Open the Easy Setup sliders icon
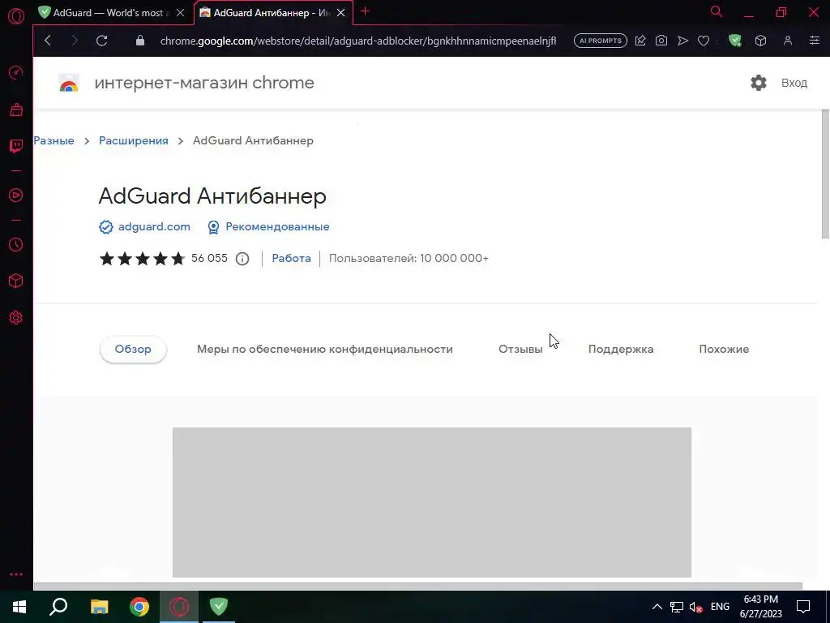 [815, 41]
